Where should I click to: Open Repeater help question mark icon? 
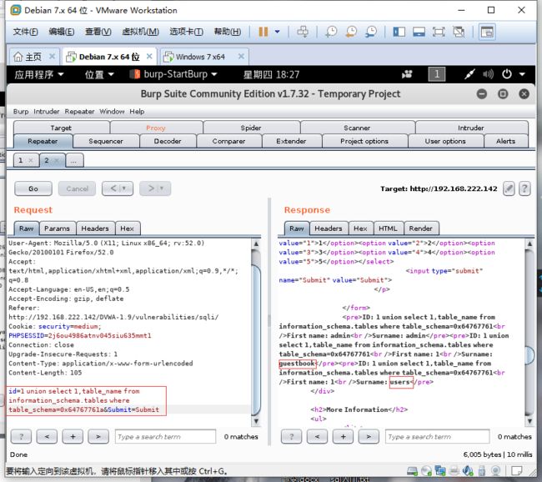pos(524,188)
